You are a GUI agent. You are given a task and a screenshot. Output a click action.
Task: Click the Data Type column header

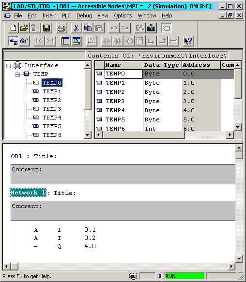[162, 65]
